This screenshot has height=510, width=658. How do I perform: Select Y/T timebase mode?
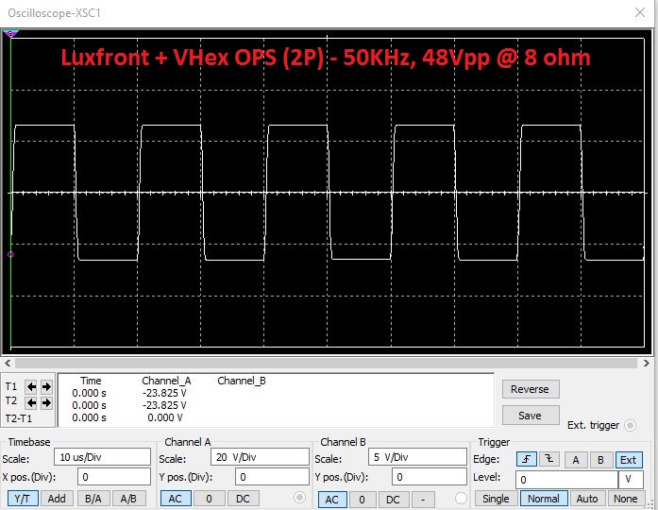pyautogui.click(x=23, y=499)
